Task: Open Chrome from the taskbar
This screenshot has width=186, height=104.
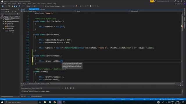Action: tap(55, 102)
